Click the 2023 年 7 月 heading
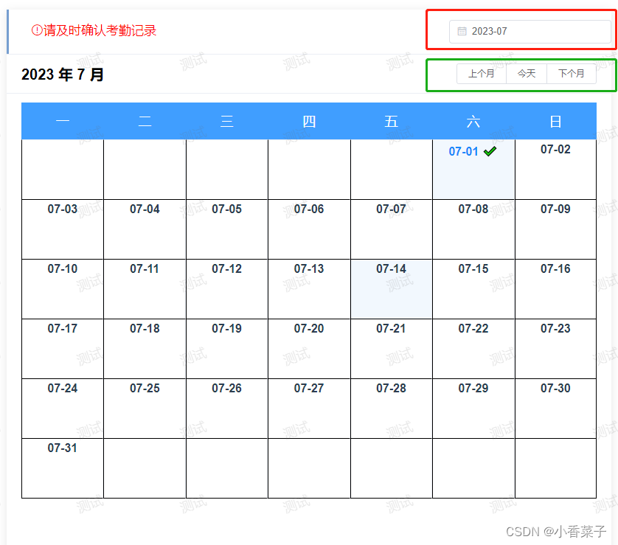Image resolution: width=618 pixels, height=545 pixels. click(x=63, y=74)
